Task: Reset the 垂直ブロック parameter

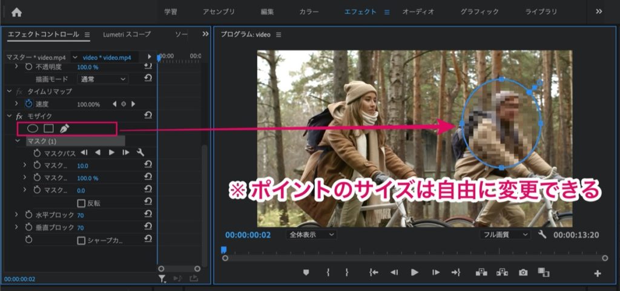Action: click(148, 227)
